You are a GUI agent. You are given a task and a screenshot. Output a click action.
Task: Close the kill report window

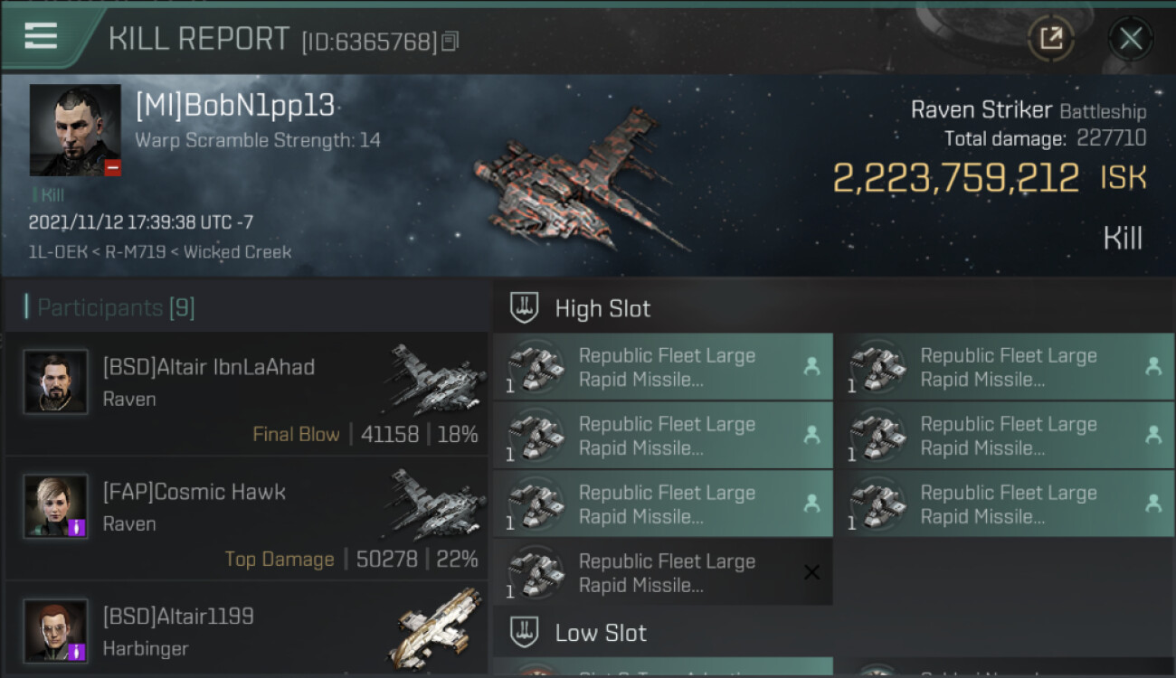coord(1130,38)
